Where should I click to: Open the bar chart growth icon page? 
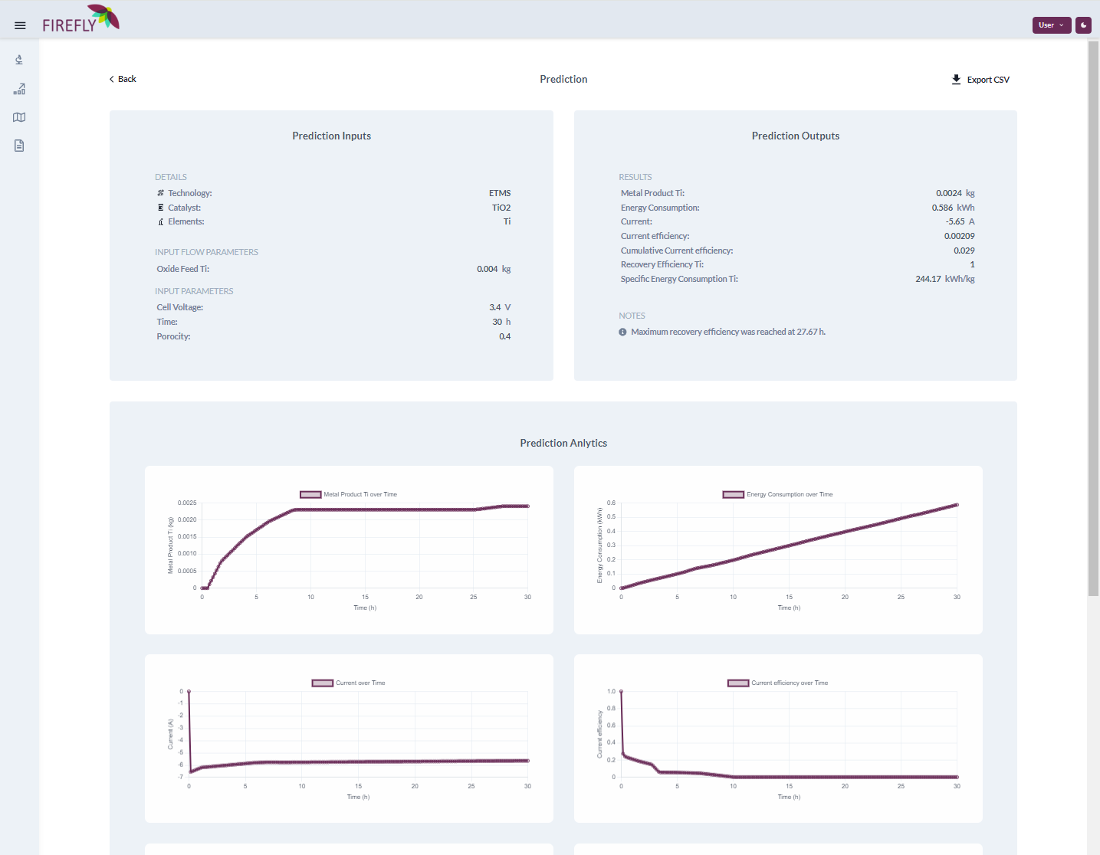[x=19, y=89]
